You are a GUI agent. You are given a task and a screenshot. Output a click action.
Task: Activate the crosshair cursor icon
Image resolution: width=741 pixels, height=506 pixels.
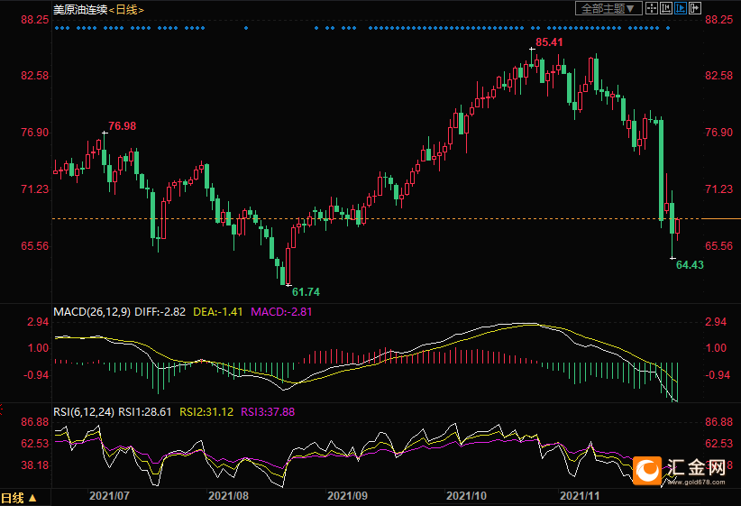pos(652,8)
